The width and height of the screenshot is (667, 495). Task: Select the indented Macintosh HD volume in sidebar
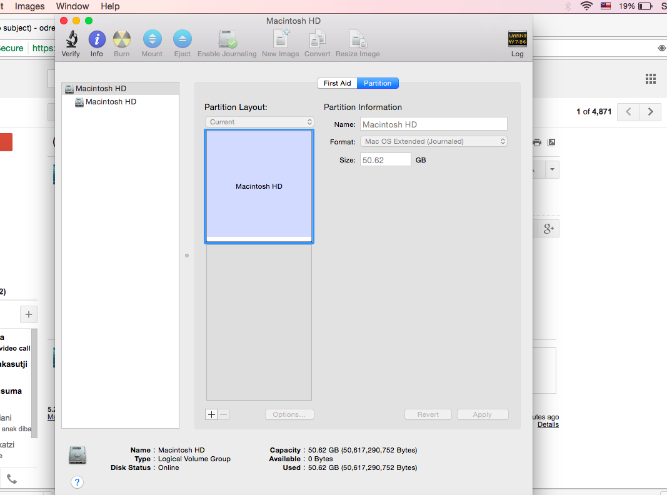[121, 102]
